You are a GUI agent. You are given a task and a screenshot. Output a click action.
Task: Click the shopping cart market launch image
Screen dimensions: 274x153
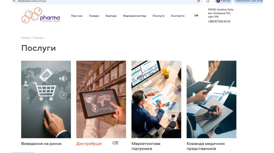pos(46,99)
